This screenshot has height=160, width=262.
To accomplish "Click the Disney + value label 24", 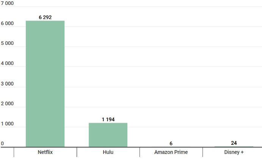I will tap(234, 143).
